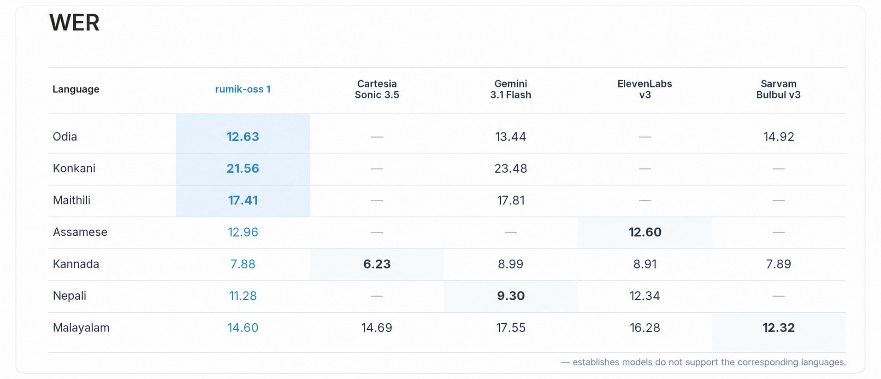This screenshot has width=881, height=379.
Task: Click the Nepali row label
Action: (69, 296)
